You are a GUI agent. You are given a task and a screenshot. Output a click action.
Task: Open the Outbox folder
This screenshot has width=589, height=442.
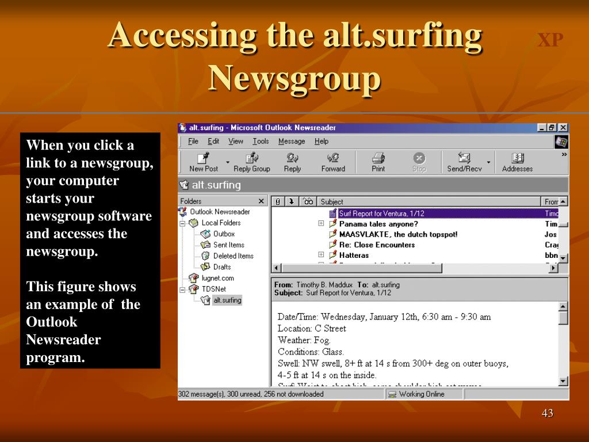224,234
